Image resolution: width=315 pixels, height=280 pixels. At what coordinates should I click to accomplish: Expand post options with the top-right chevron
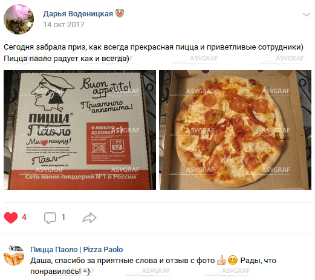pyautogui.click(x=307, y=15)
